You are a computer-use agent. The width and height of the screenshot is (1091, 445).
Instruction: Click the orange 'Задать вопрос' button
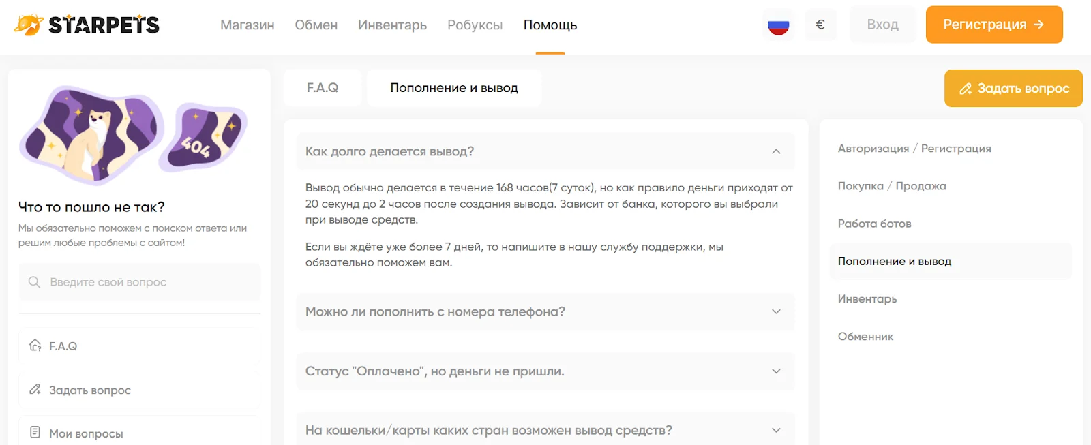tap(1013, 89)
